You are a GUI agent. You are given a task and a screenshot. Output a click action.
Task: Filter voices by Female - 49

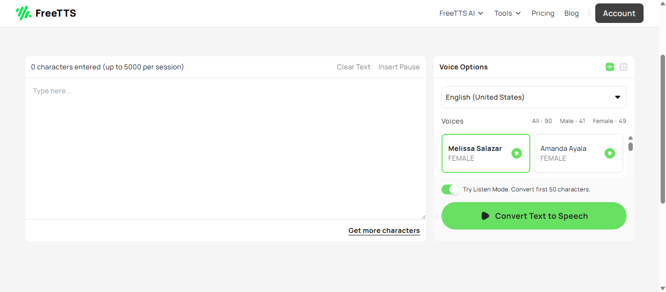point(609,121)
